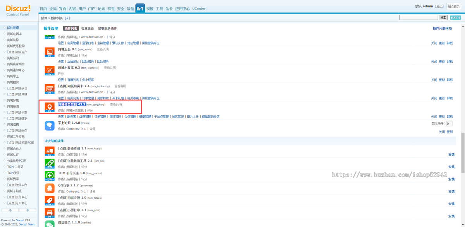Open the 全局 top menu
Image resolution: width=465 pixels, height=227 pixels.
click(53, 9)
